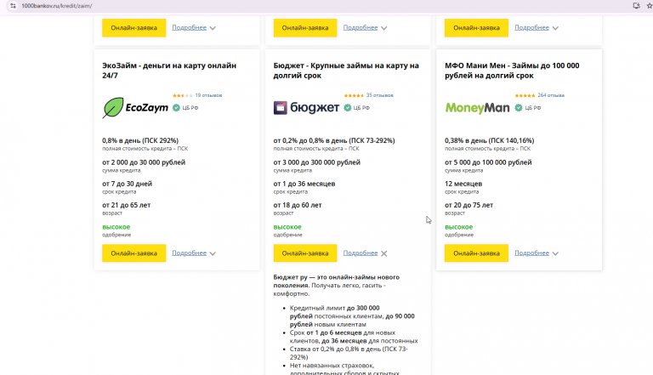The image size is (653, 375).
Task: Collapse the Бюджет Подробнее details section
Action: [x=366, y=253]
